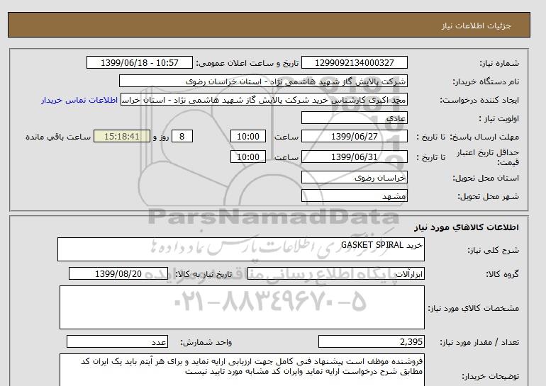Select the label استان محل تحویل

tap(486, 178)
